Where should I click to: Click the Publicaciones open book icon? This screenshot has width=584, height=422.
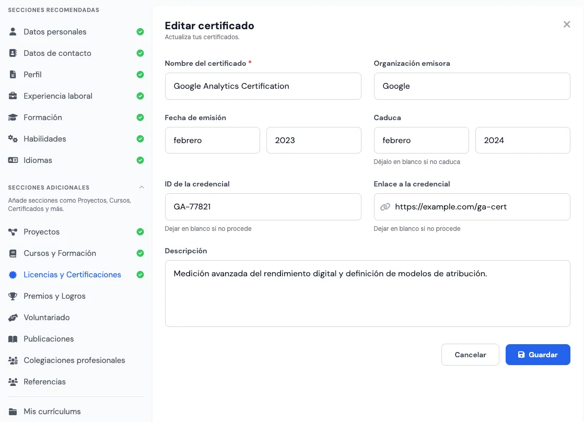coord(13,339)
